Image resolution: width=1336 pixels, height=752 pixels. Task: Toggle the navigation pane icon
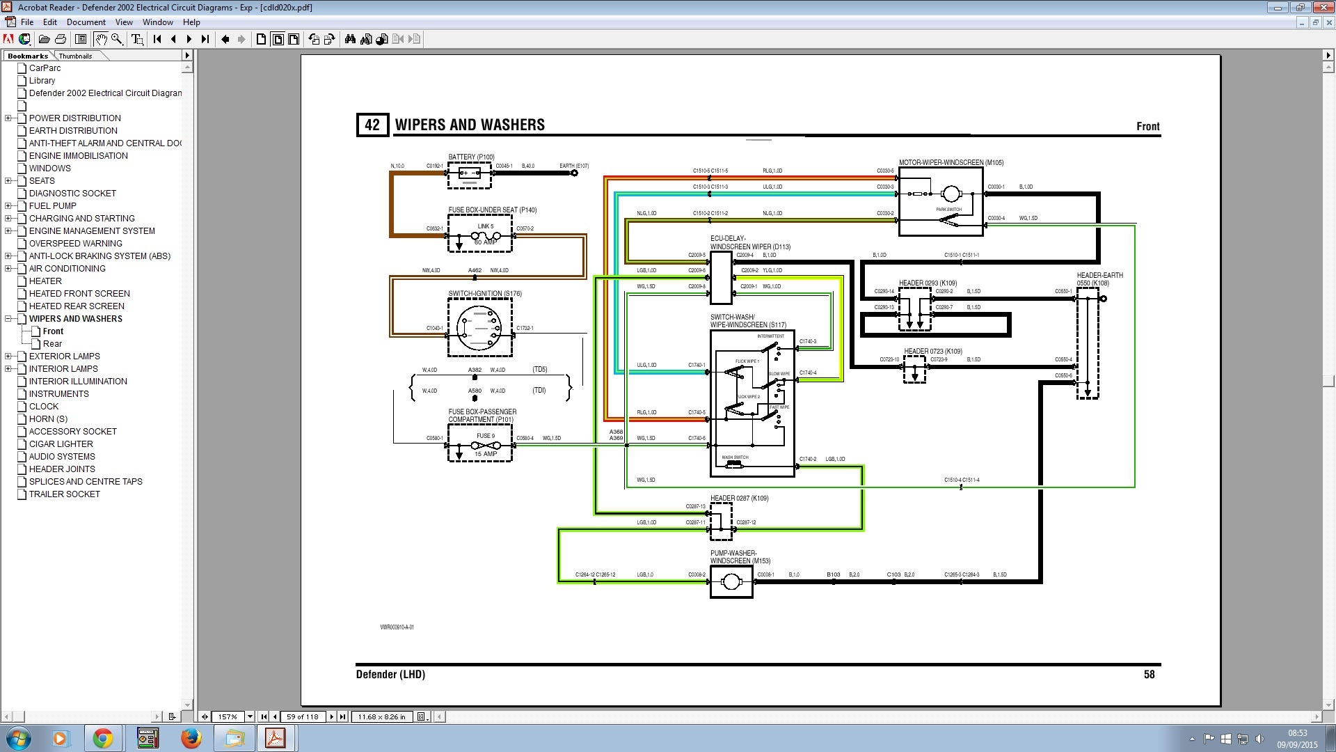tap(81, 40)
